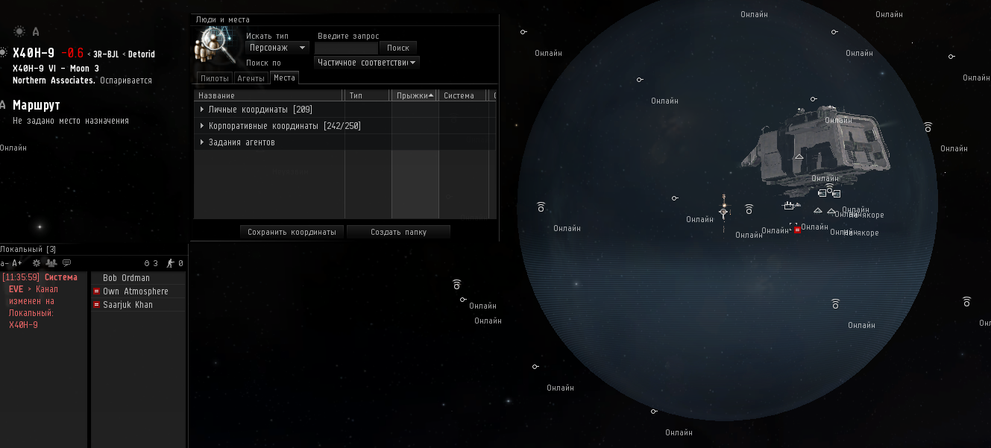Viewport: 991px width, 448px height.
Task: Click the Люди и места window title
Action: pos(223,19)
